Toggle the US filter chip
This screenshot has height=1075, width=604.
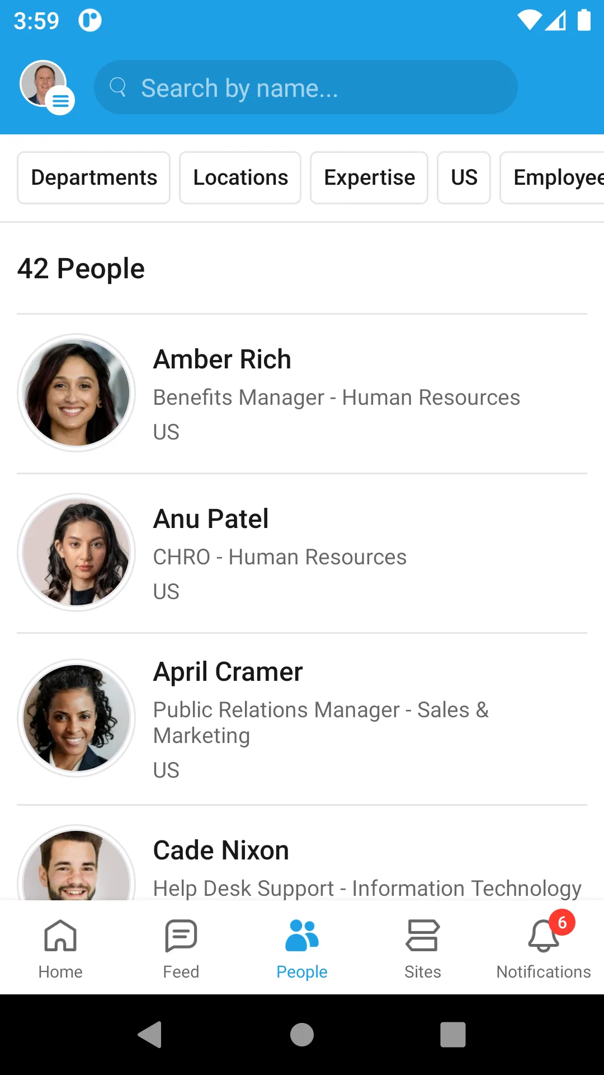tap(464, 177)
